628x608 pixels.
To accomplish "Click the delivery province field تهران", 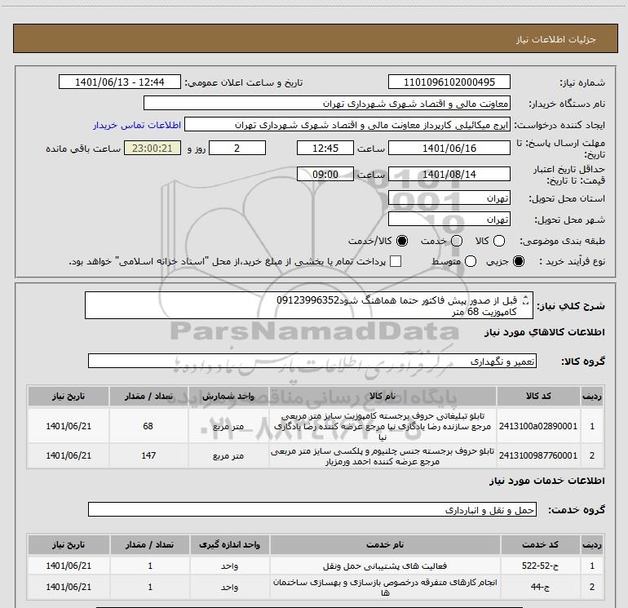I will [x=449, y=197].
